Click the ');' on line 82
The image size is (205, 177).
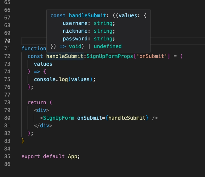(30, 133)
